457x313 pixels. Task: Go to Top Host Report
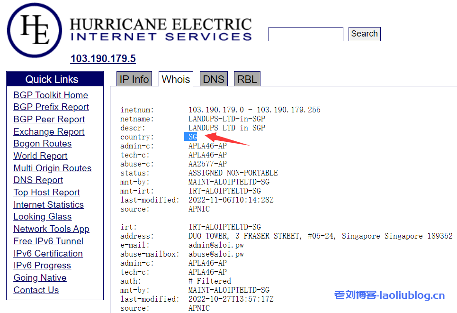click(x=46, y=193)
